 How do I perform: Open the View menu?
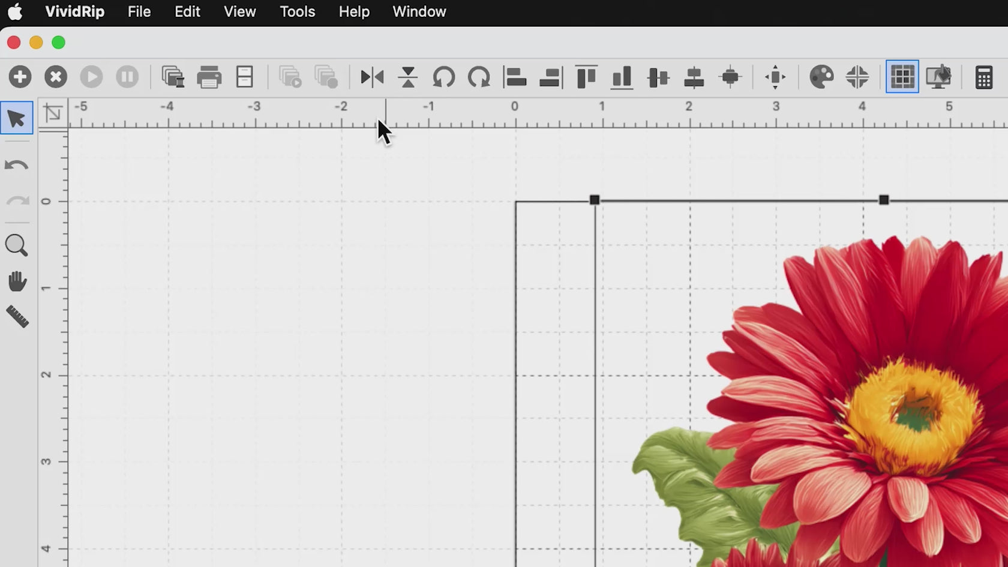pos(239,11)
